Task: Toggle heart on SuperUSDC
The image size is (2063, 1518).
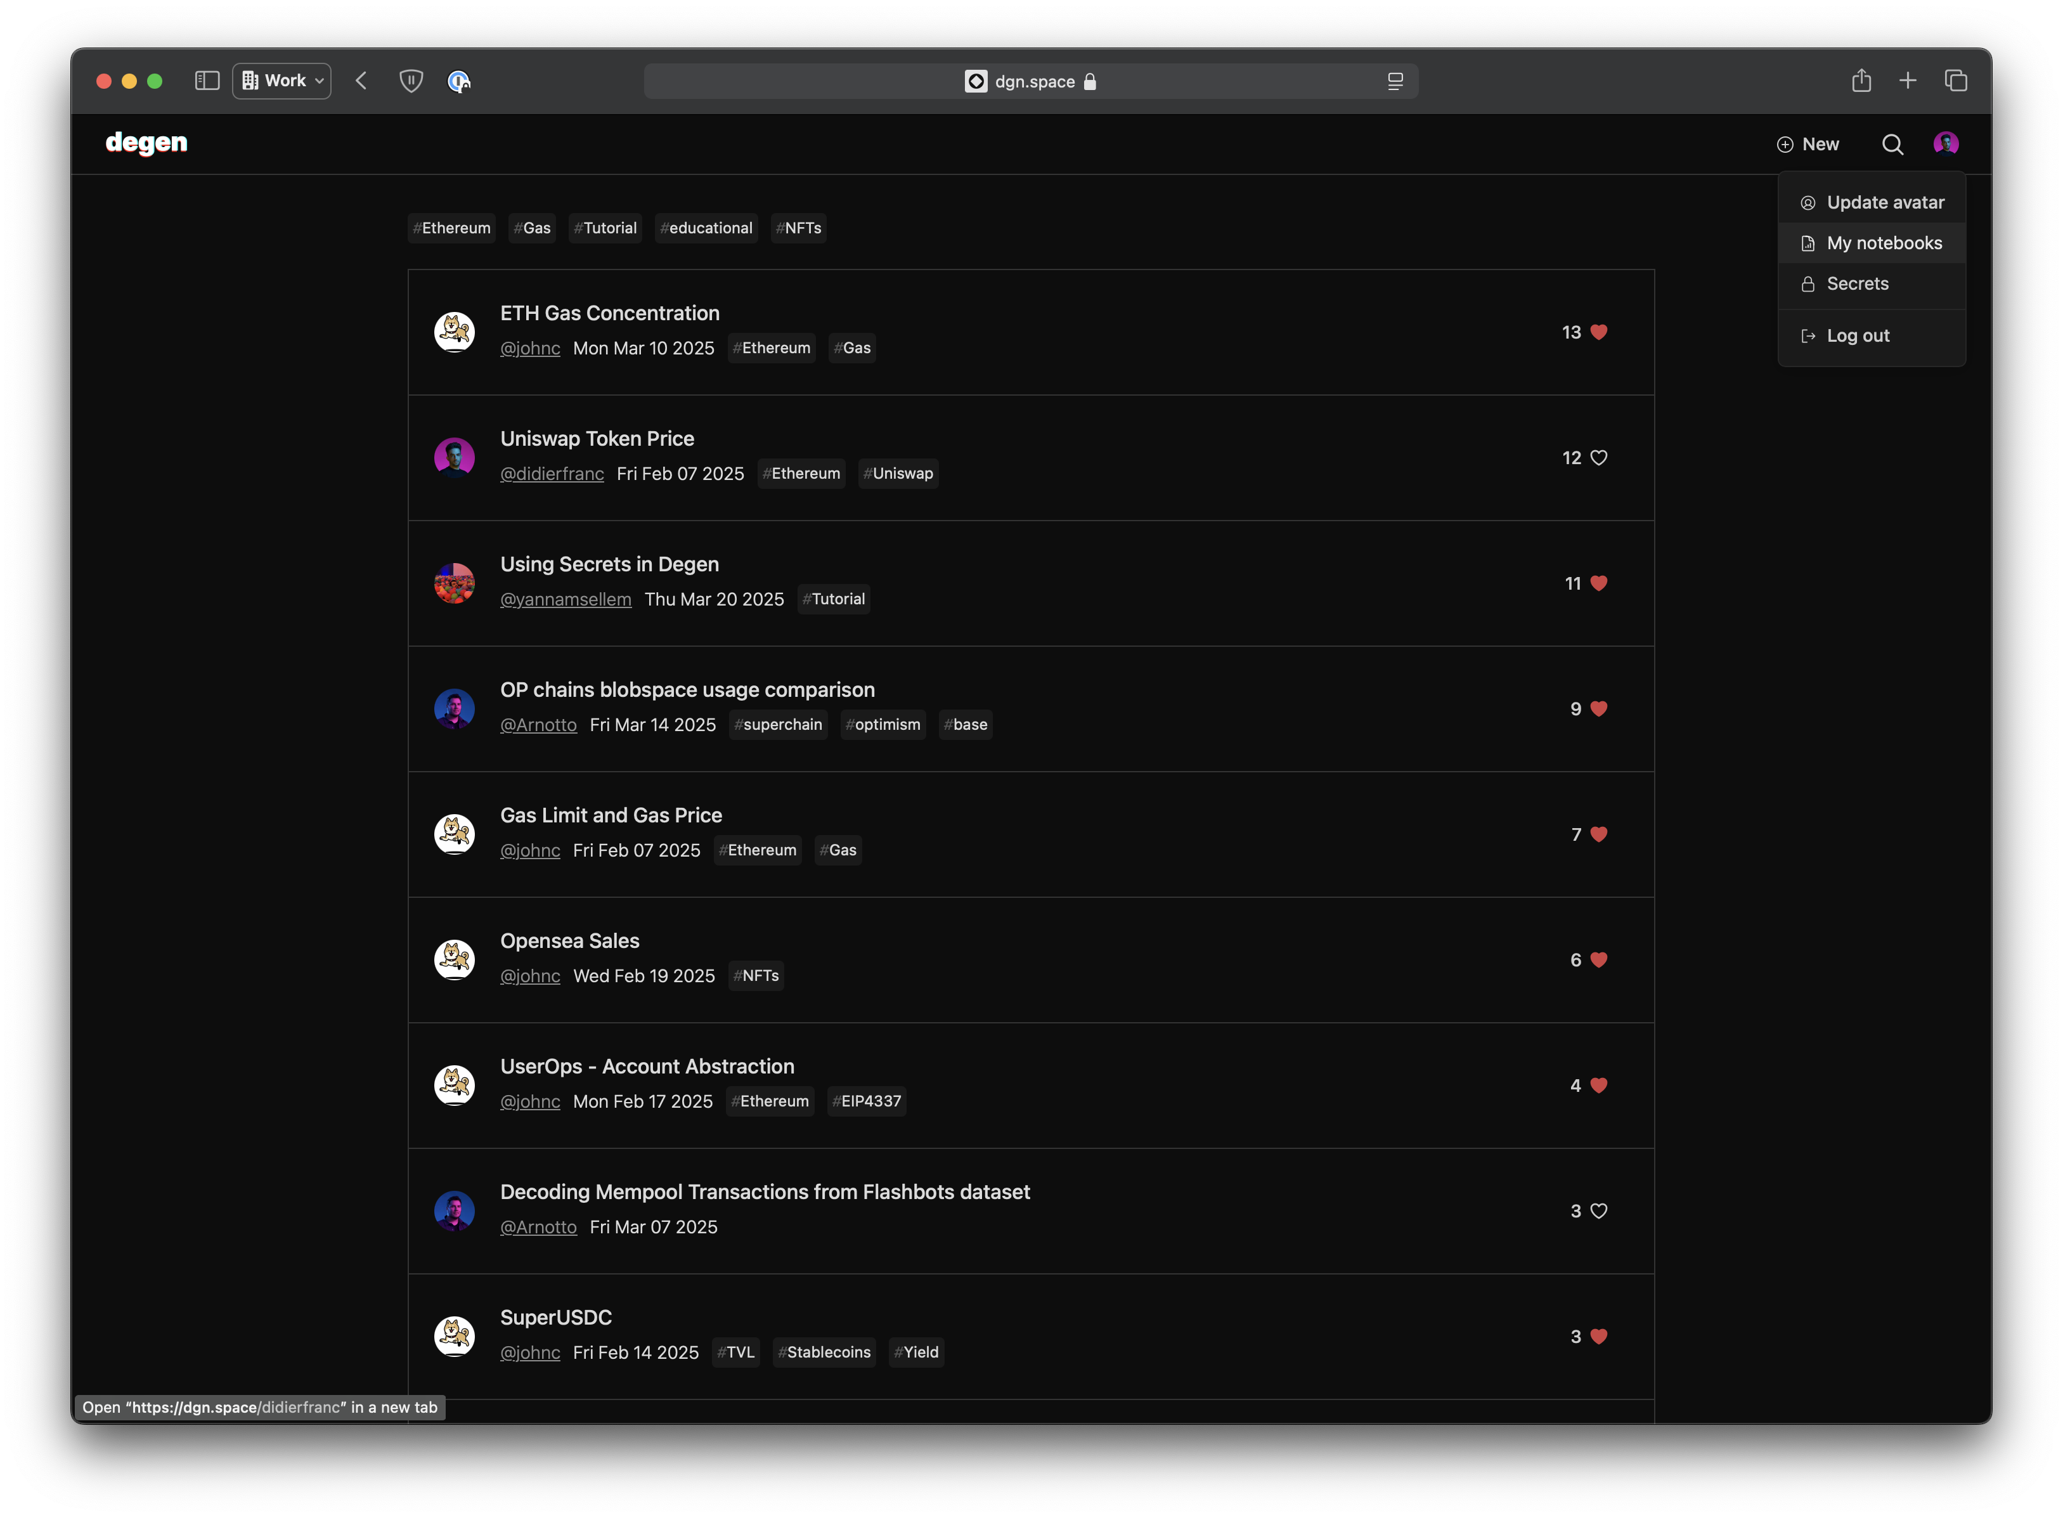Action: 1598,1336
